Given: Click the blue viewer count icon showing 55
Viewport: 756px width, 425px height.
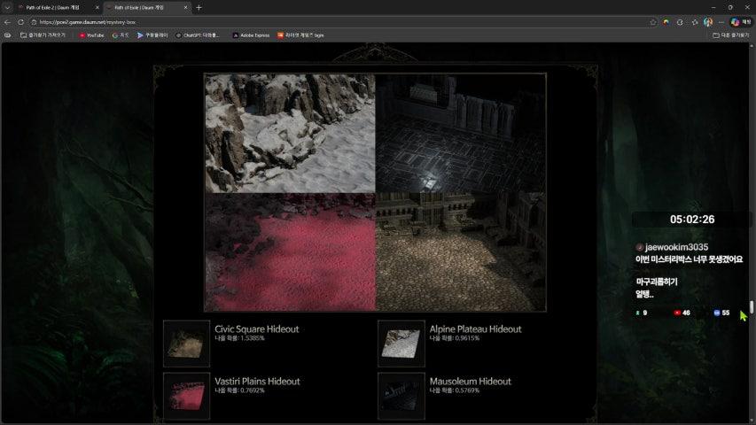Looking at the screenshot, I should point(716,313).
